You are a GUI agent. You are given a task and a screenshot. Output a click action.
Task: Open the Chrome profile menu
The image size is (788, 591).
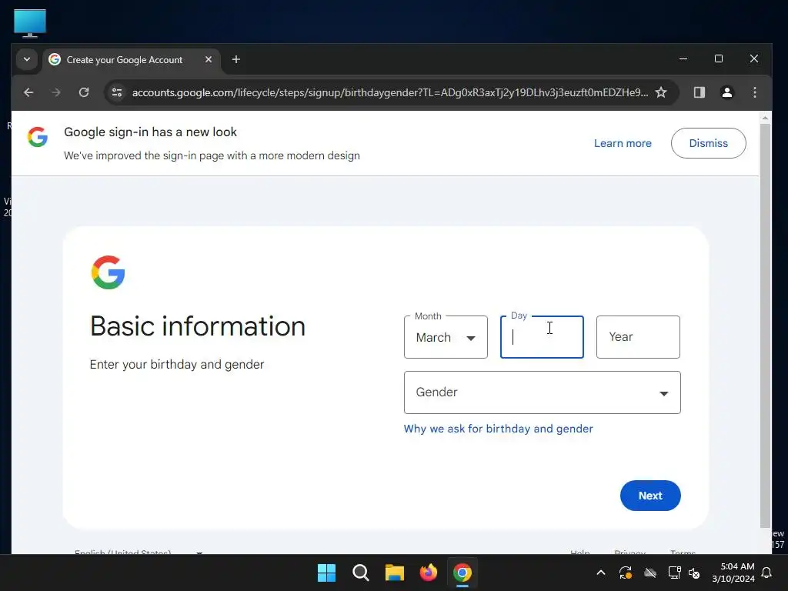(x=726, y=92)
